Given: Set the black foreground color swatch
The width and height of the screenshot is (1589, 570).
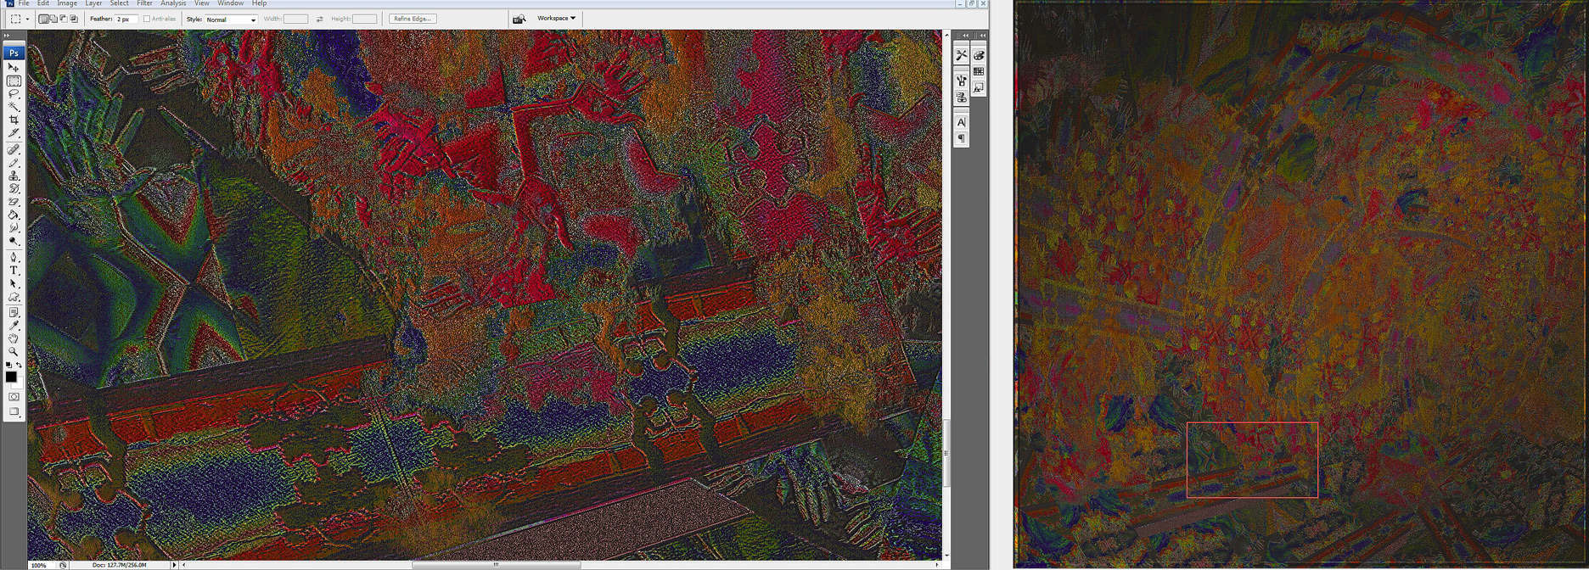Looking at the screenshot, I should [11, 377].
